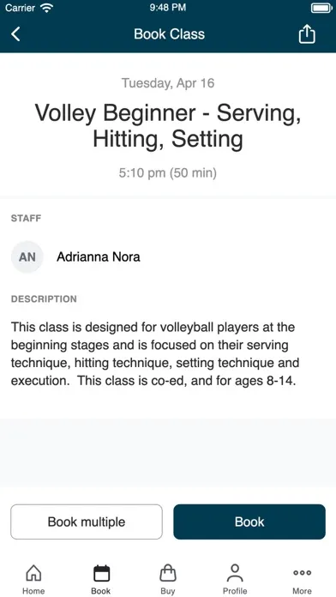
Task: Tap the AN staff avatar
Action: coord(27,257)
